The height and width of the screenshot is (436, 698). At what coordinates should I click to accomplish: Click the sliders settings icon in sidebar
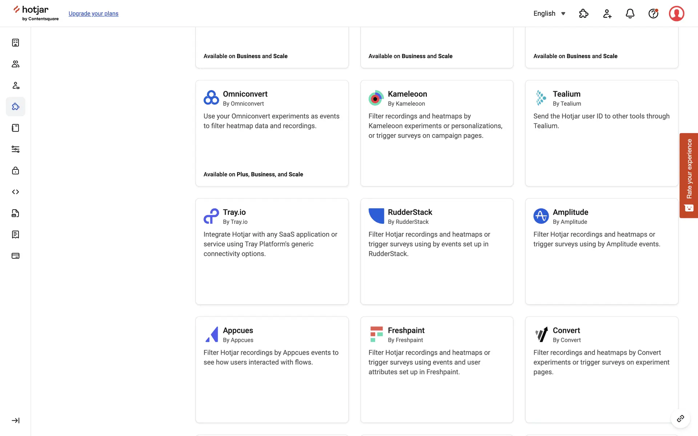[15, 149]
